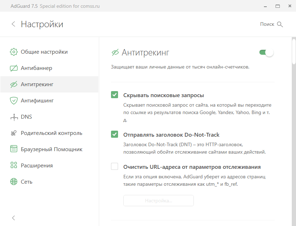Go back using the header arrow
This screenshot has width=296, height=226.
pos(13,24)
